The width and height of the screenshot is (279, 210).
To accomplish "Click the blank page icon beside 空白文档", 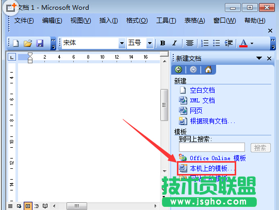I will [x=183, y=90].
